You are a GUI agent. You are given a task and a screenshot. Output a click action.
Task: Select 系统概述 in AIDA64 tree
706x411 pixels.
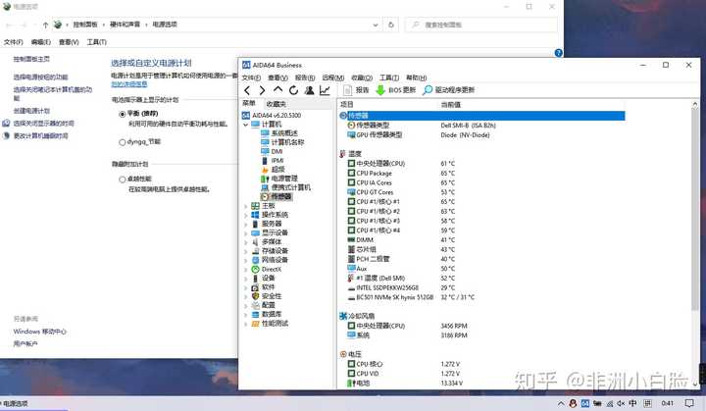[x=279, y=133]
